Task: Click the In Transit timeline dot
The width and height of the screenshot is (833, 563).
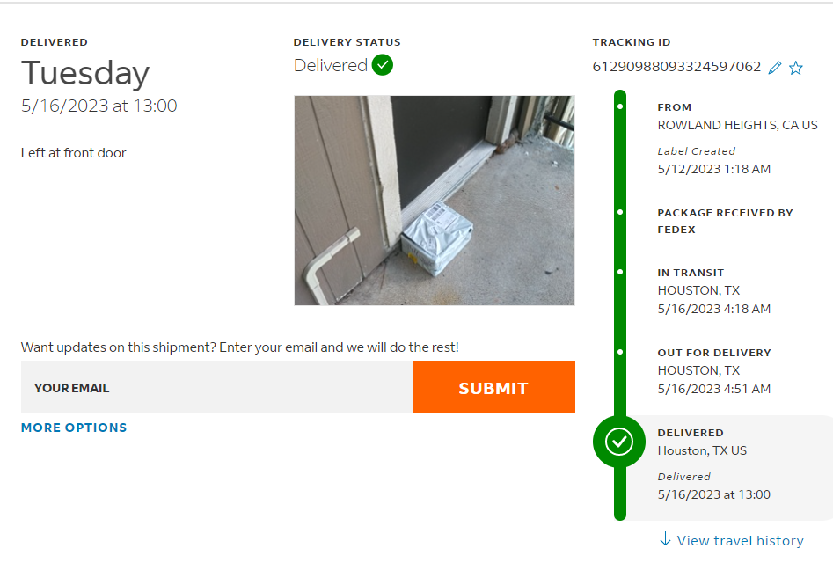Action: coord(620,273)
